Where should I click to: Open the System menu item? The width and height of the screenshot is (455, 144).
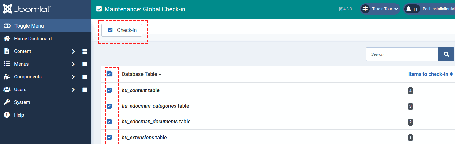coord(22,102)
